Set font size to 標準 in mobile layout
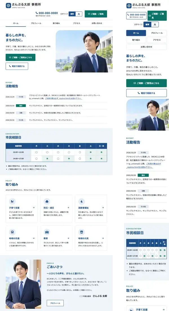This screenshot has height=311, width=169. tap(147, 24)
